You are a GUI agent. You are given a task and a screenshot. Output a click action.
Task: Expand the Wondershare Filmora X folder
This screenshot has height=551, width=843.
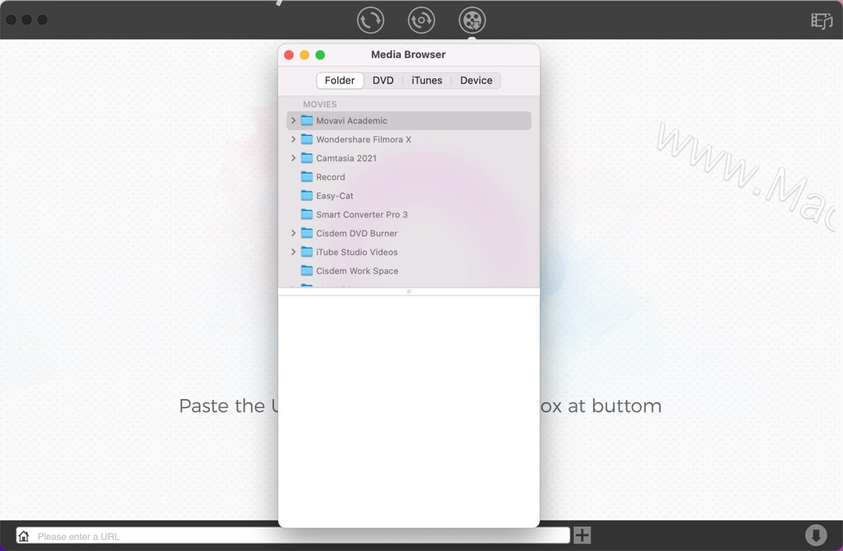(x=293, y=139)
